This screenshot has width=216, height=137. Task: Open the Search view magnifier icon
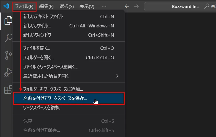(x=9, y=38)
